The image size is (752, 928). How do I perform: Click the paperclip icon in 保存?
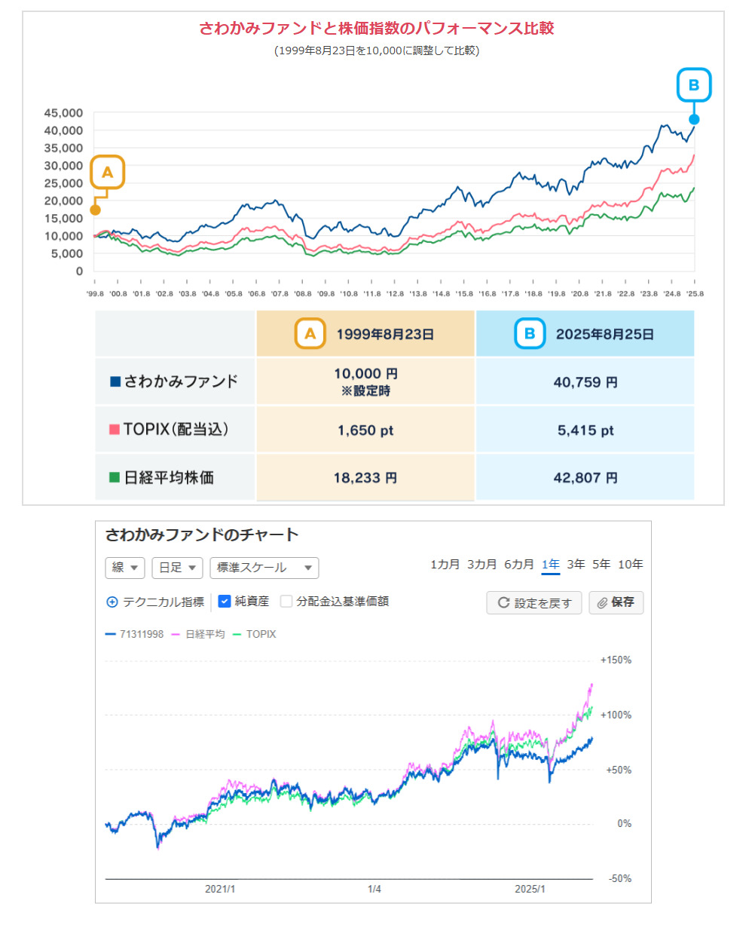pyautogui.click(x=603, y=603)
